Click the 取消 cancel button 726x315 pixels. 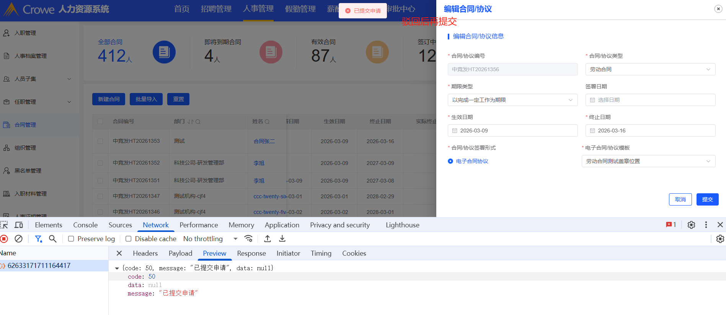coord(680,199)
